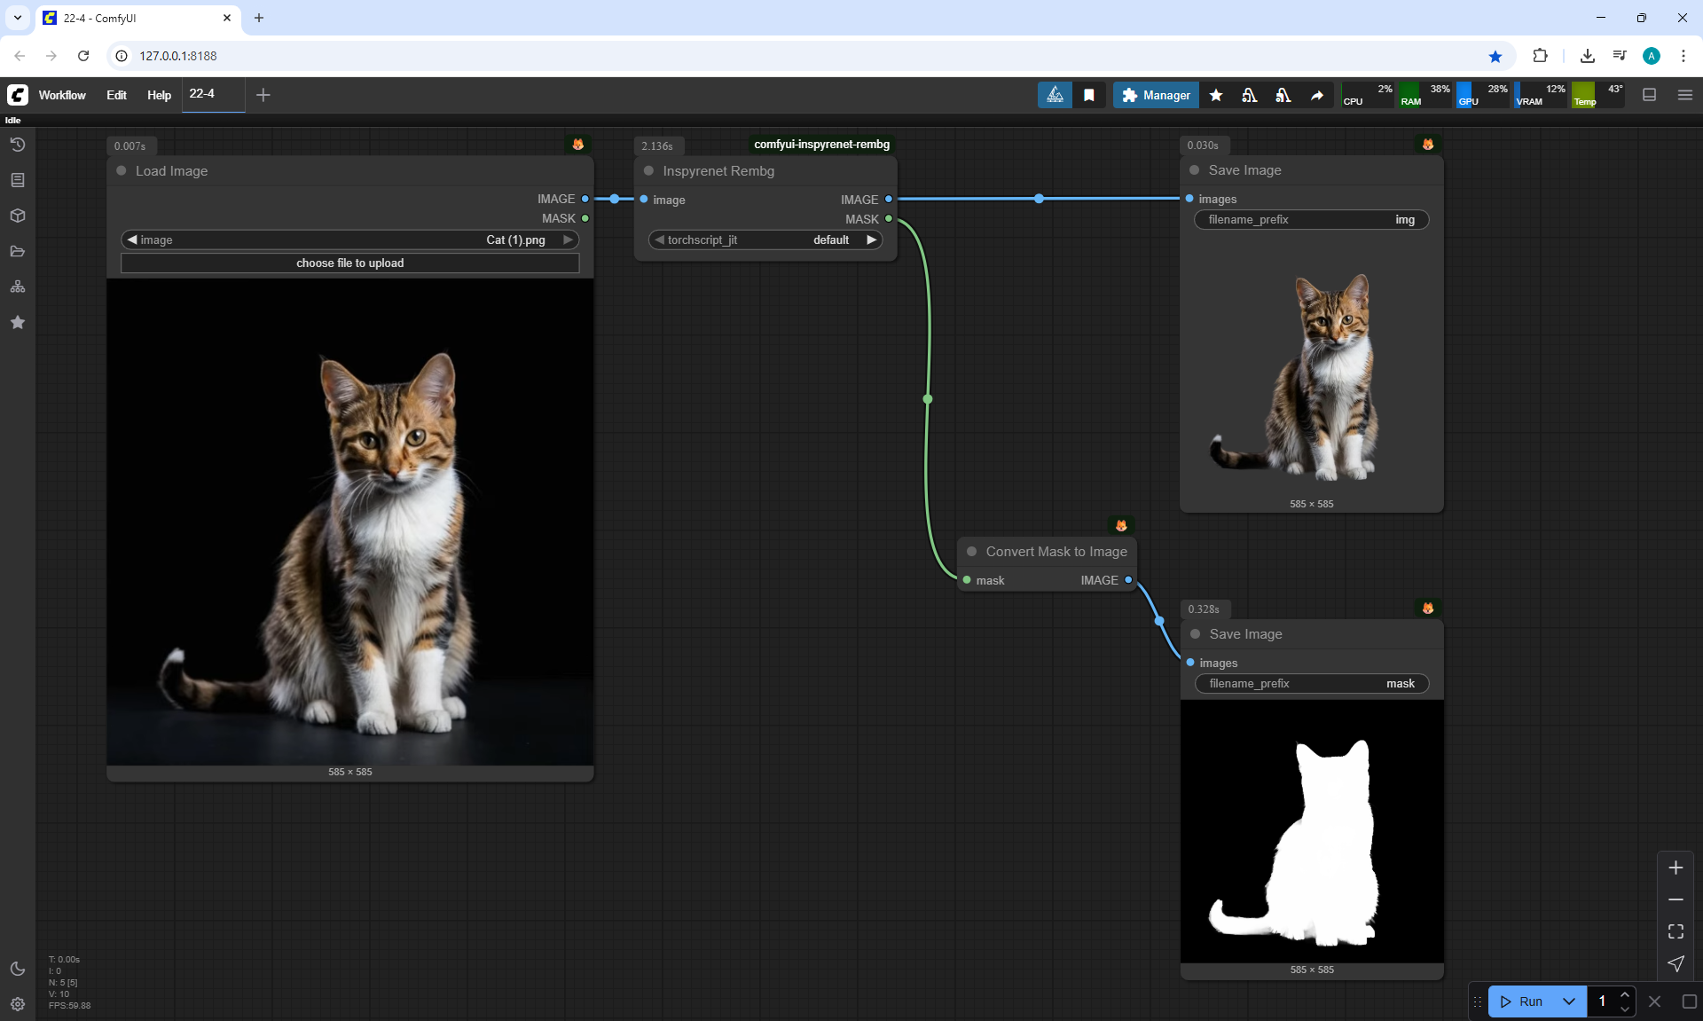Image resolution: width=1703 pixels, height=1021 pixels.
Task: Open the Workflow menu
Action: [x=62, y=95]
